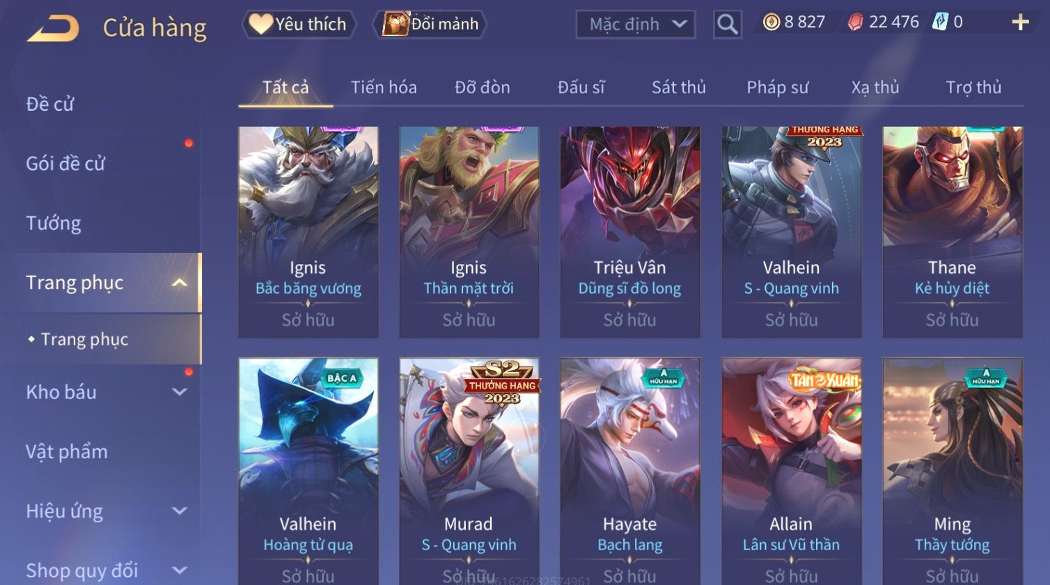This screenshot has width=1050, height=585.
Task: Open Tướng in the sidebar
Action: tap(54, 224)
